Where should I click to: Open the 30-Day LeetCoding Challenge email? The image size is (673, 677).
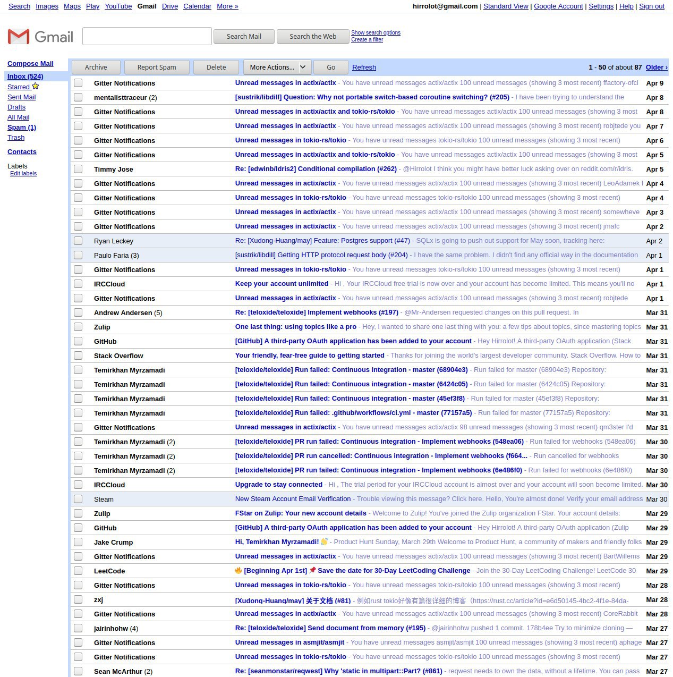pyautogui.click(x=353, y=571)
